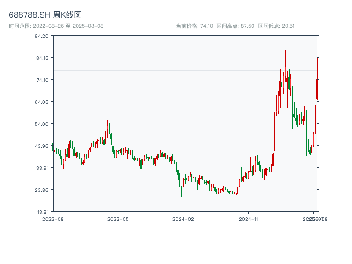This screenshot has height=264, width=352.
Task: Select the 74.10 y-axis tick label
Action: pos(41,80)
